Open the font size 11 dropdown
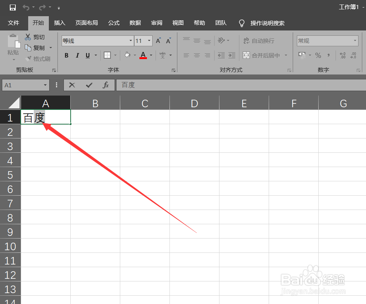 tap(149, 41)
